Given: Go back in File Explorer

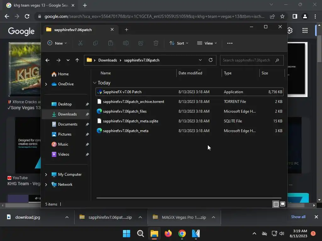Looking at the screenshot, I should pos(47,60).
